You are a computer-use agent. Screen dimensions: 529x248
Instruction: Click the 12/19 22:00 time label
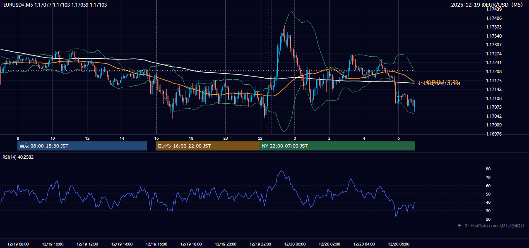coord(260,244)
